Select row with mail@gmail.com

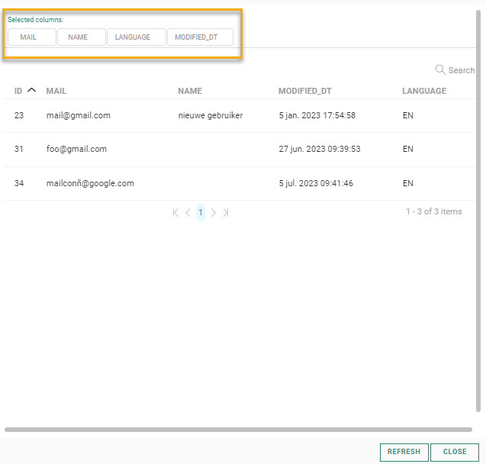click(79, 116)
